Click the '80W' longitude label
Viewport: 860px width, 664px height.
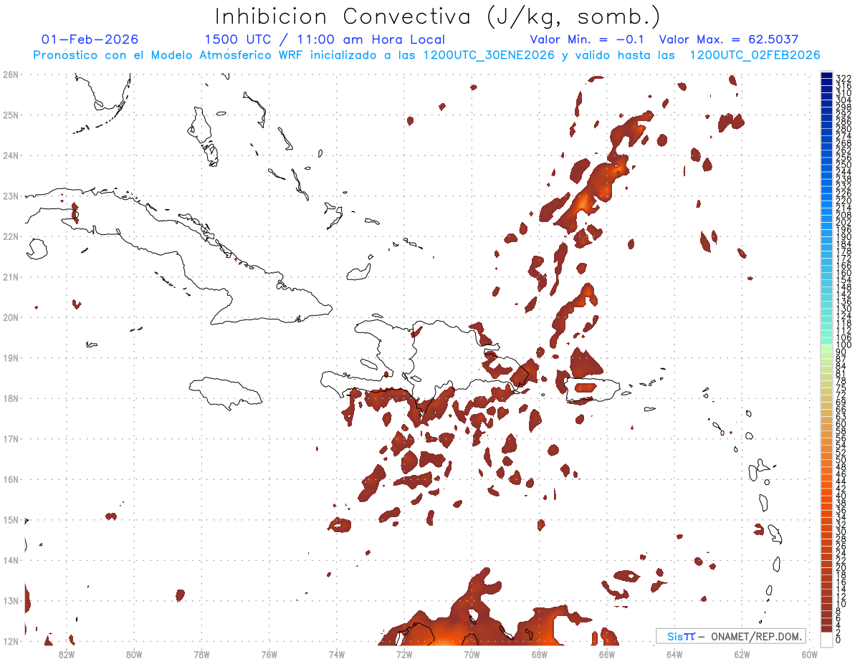[133, 653]
